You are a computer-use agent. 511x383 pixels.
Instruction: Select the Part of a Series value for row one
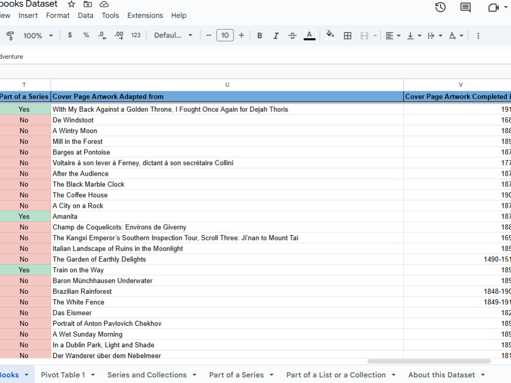24,109
